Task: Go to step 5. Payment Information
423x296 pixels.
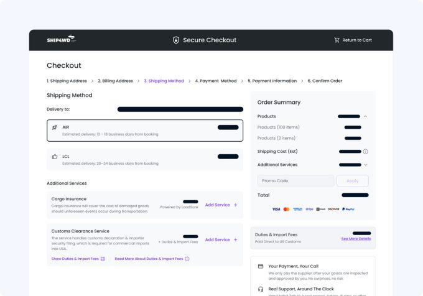Action: [272, 81]
